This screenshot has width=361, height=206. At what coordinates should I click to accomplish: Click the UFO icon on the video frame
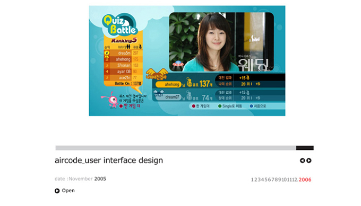coord(178,64)
